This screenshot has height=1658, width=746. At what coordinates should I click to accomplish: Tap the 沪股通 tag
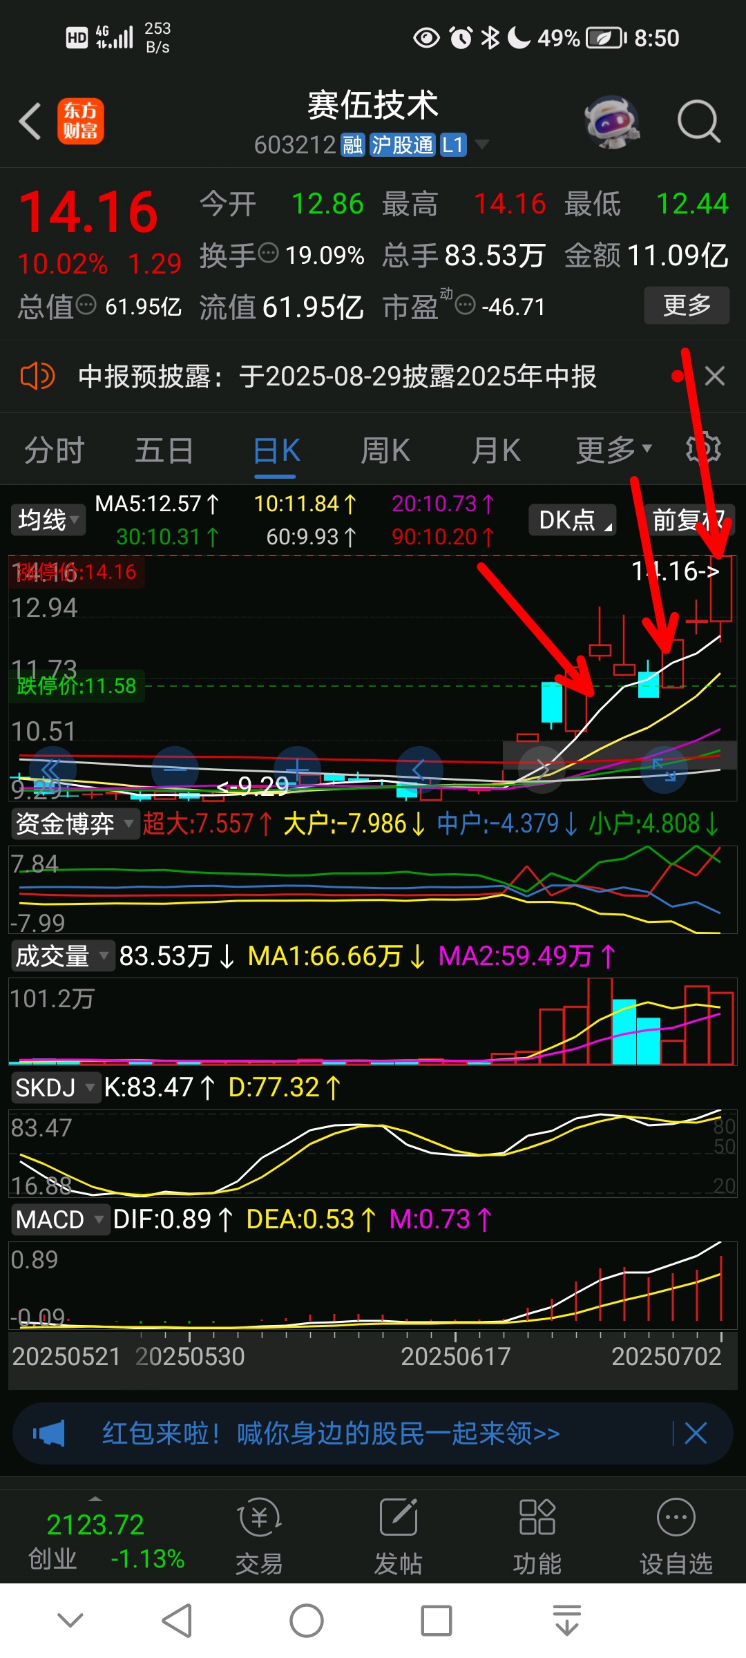402,145
